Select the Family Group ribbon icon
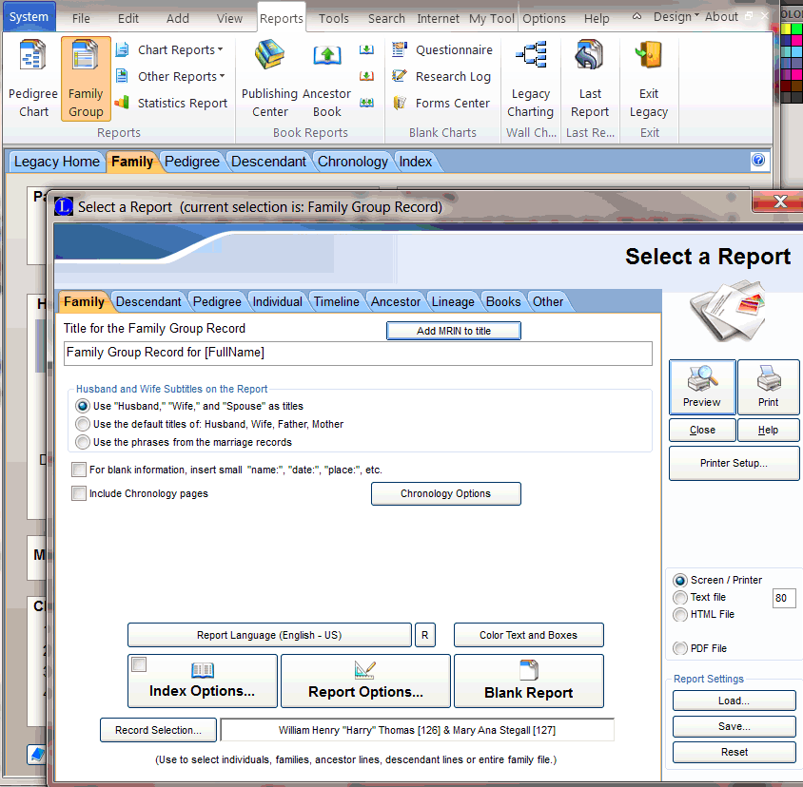 coord(86,78)
